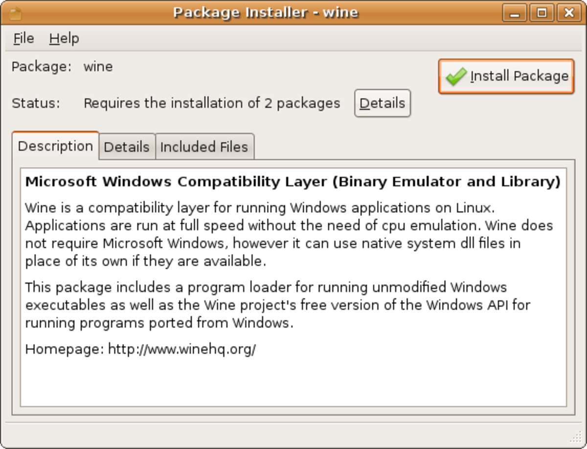Open the File menu

coord(23,38)
